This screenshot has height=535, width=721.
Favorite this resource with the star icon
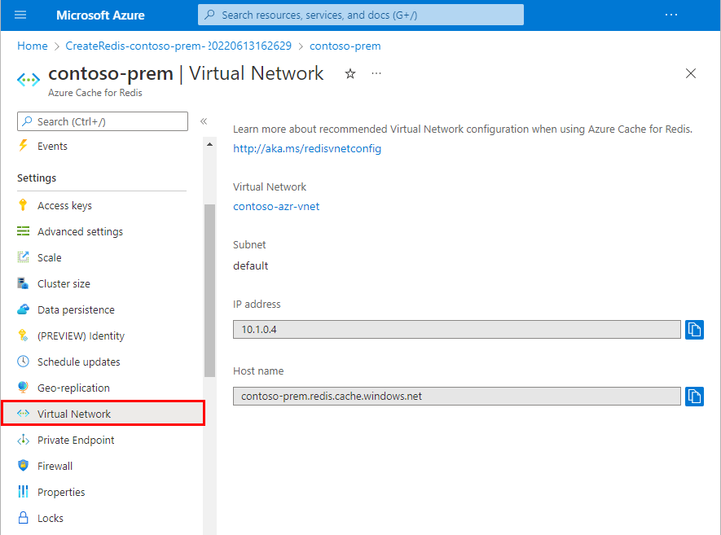[x=350, y=73]
